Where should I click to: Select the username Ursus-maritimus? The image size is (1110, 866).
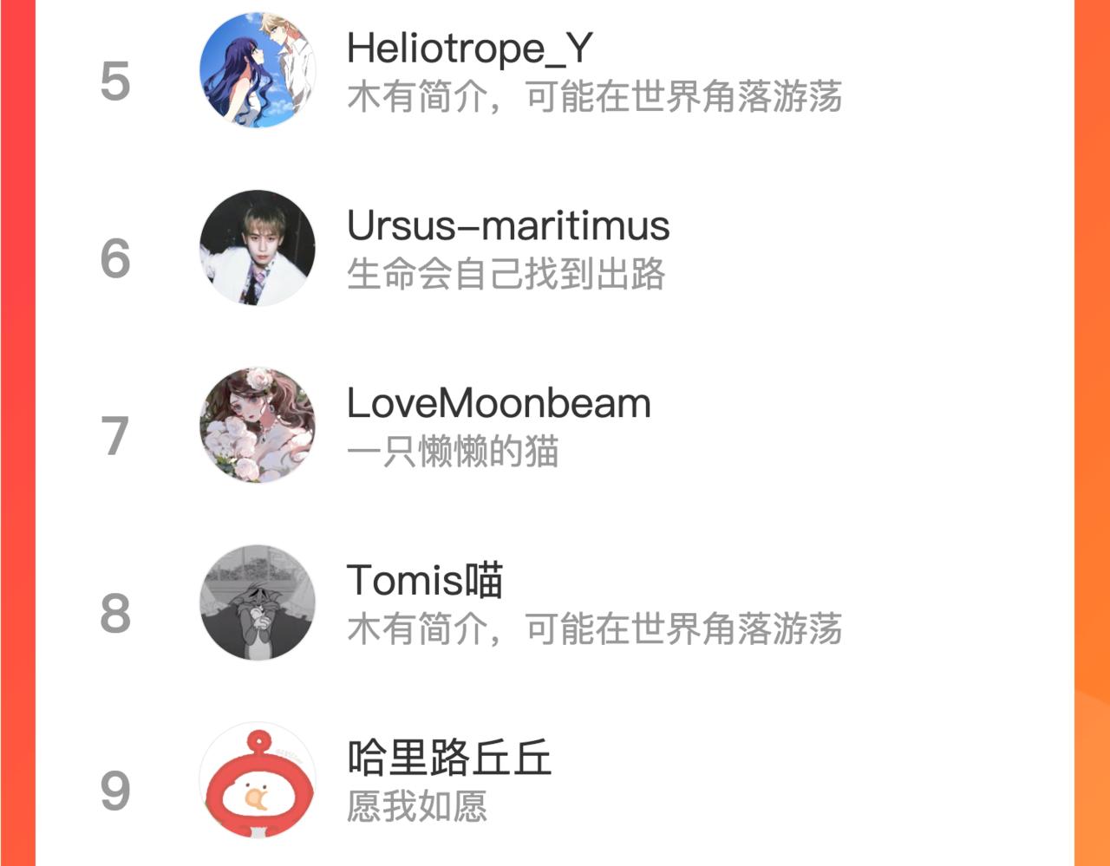click(x=508, y=226)
